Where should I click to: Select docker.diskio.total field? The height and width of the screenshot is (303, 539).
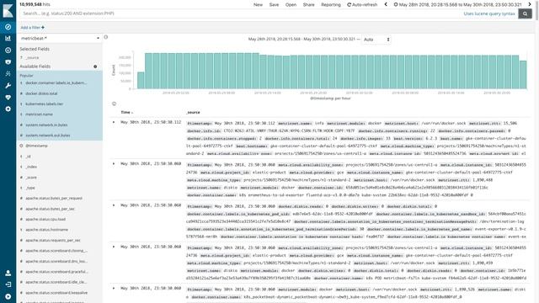pos(41,93)
